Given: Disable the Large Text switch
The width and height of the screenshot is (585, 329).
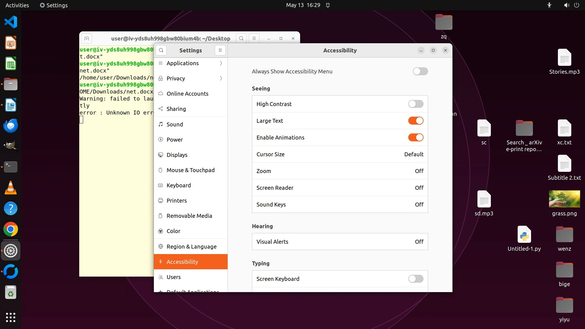Looking at the screenshot, I should click(416, 121).
